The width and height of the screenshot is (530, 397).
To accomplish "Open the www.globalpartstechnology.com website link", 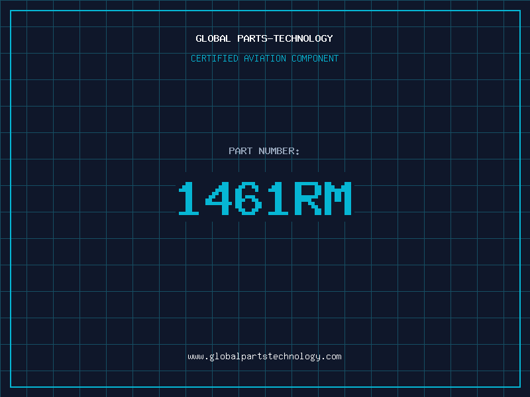I will coord(264,357).
